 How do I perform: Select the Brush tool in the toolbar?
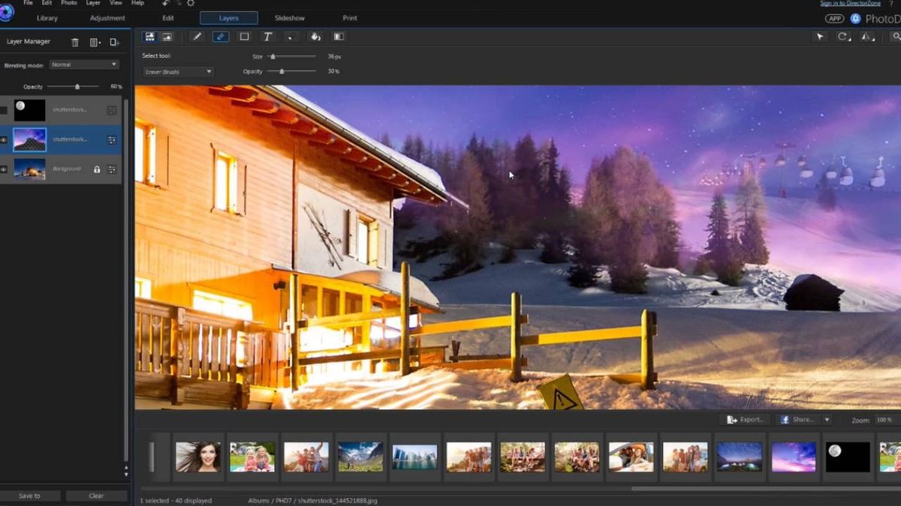pyautogui.click(x=197, y=36)
